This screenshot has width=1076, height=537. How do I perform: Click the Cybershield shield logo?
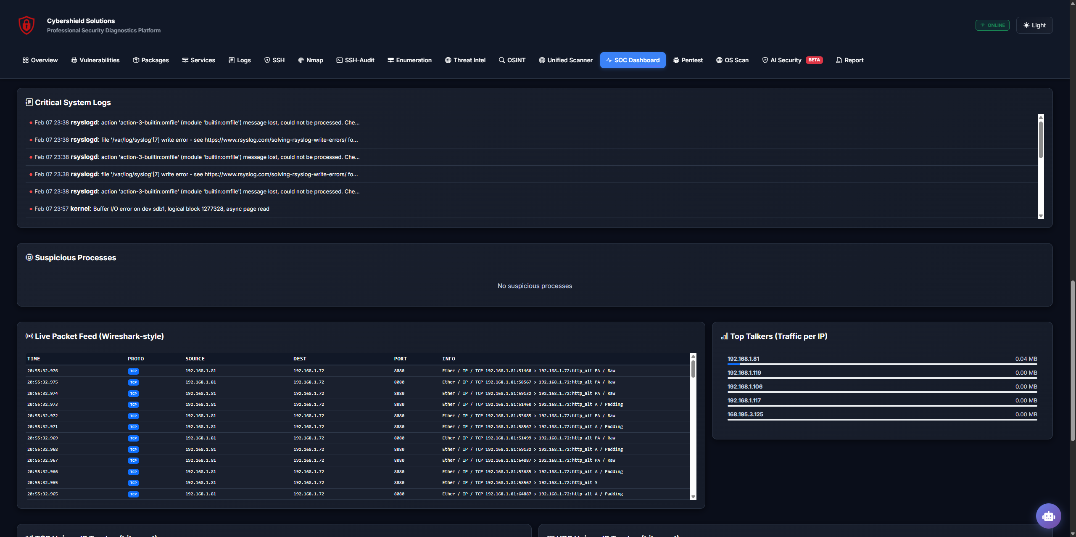26,25
